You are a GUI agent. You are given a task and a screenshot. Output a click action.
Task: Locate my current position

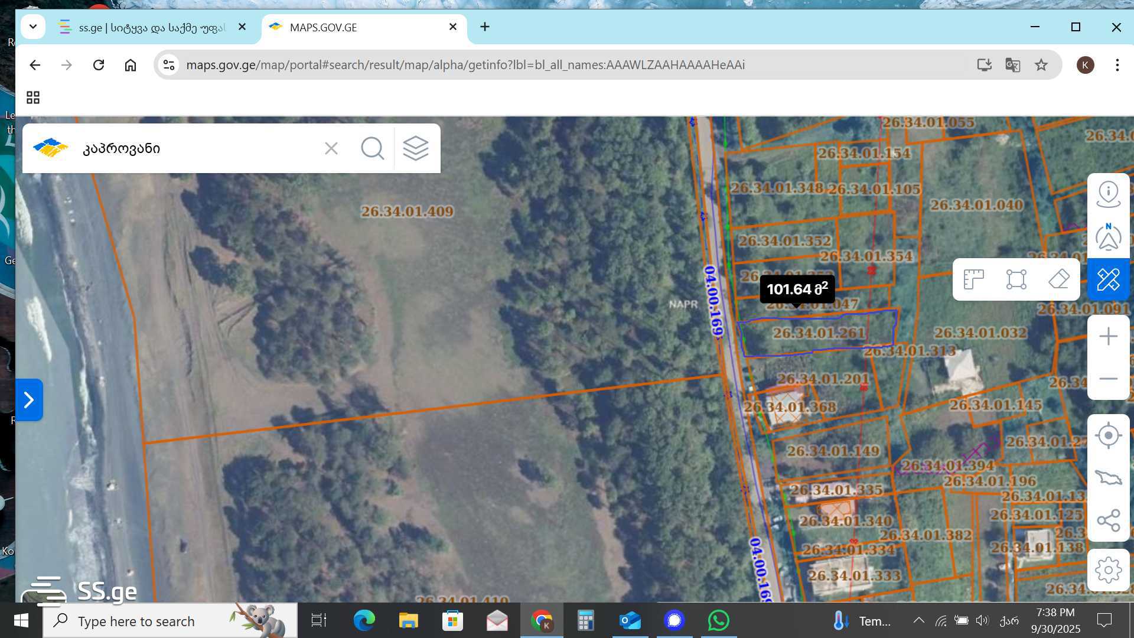pos(1108,436)
